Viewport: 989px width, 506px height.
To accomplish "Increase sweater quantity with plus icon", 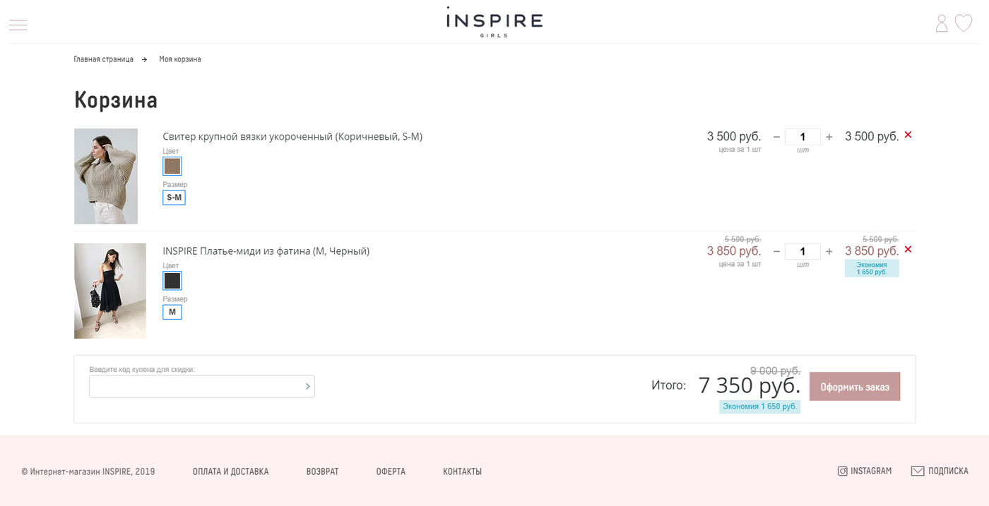I will point(829,137).
